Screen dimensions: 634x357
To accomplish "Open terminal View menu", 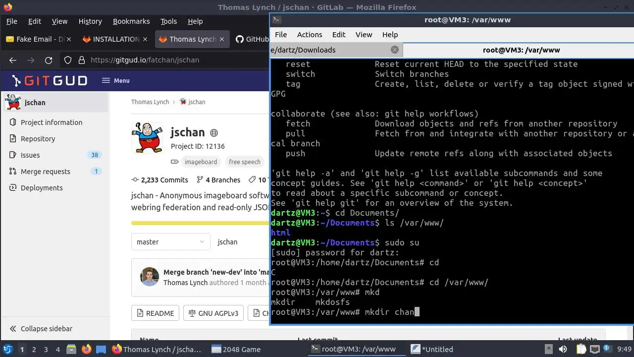I will tap(364, 35).
